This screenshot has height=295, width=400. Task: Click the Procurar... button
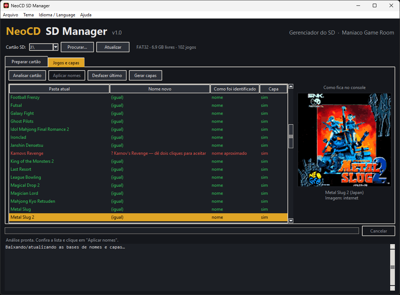pyautogui.click(x=77, y=47)
